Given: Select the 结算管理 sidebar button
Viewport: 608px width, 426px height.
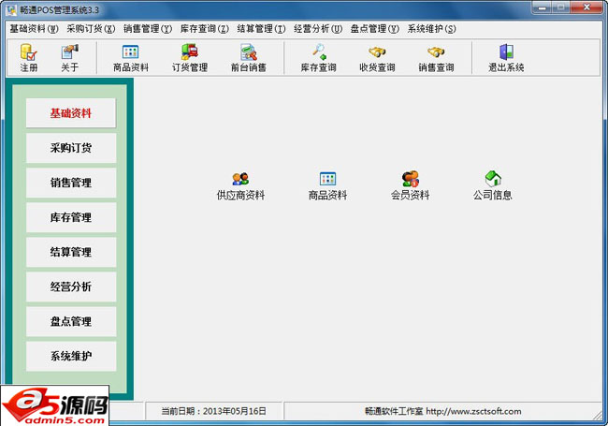Looking at the screenshot, I should (x=71, y=252).
